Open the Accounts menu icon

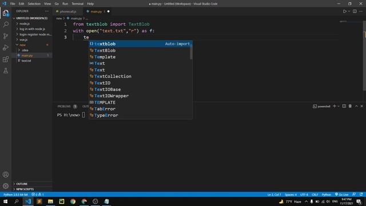[6, 175]
